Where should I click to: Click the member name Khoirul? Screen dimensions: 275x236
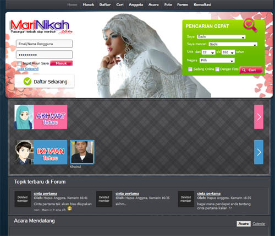(75, 167)
